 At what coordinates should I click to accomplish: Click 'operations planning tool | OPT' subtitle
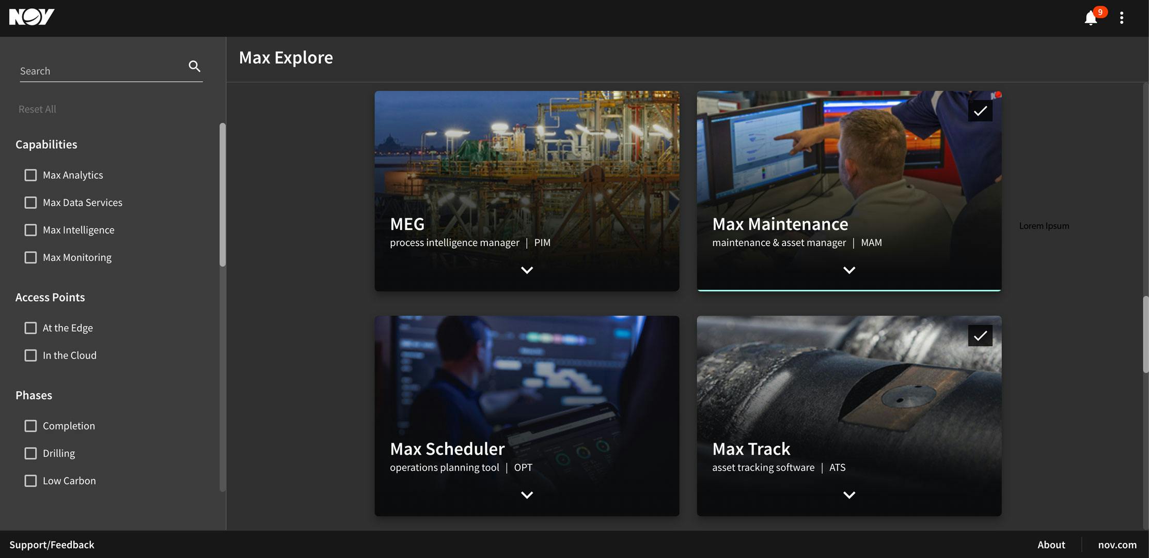tap(461, 467)
